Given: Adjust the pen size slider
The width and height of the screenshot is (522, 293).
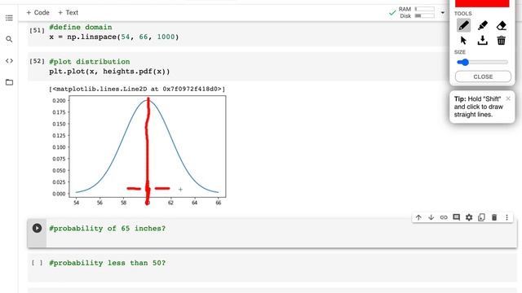Looking at the screenshot, I should (482, 62).
